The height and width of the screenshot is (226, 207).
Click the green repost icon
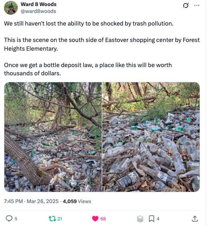click(x=52, y=219)
